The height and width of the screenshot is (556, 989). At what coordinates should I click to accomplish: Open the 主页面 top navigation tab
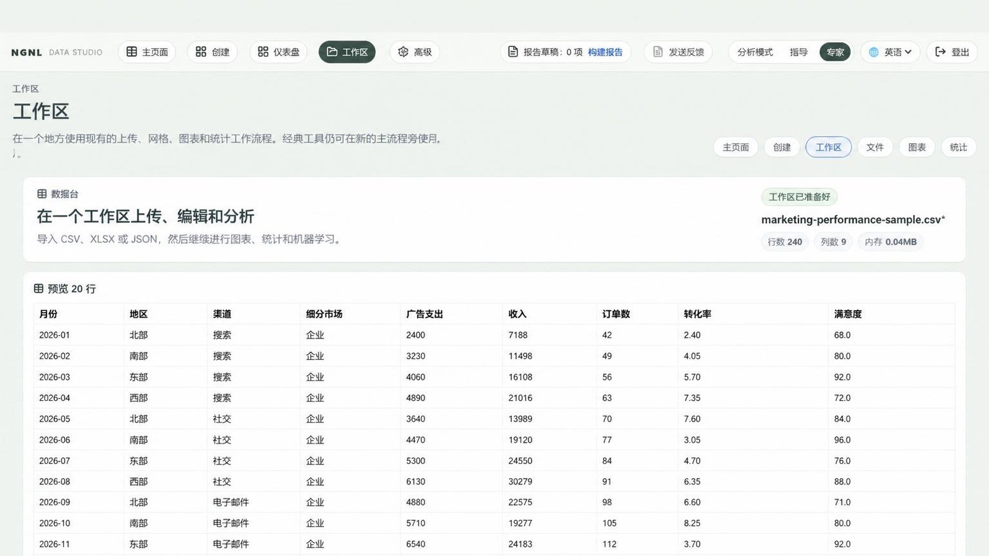click(147, 52)
